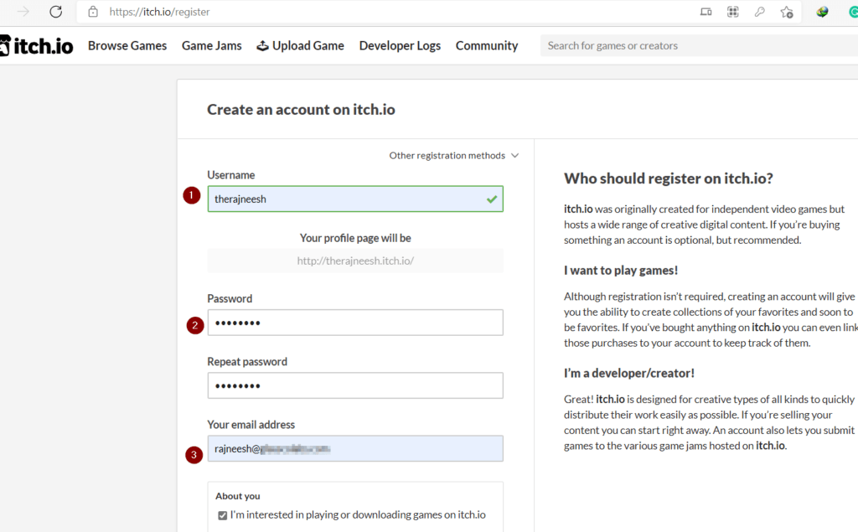Click 'Your profile page will be' text
Image resolution: width=858 pixels, height=532 pixels.
pos(355,238)
